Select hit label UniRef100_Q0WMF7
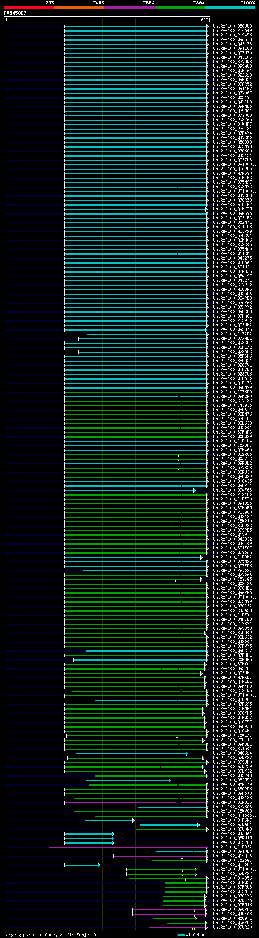Image resolution: width=259 pixels, height=938 pixels. 232,124
